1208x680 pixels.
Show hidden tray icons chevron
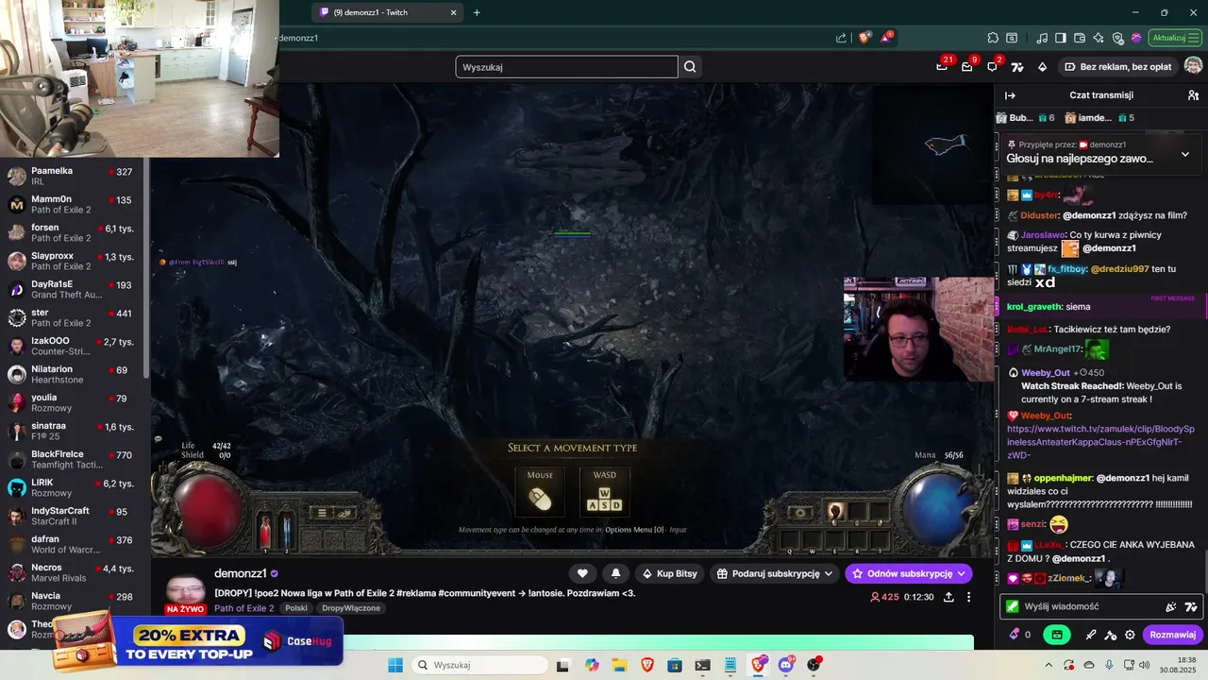[1048, 665]
